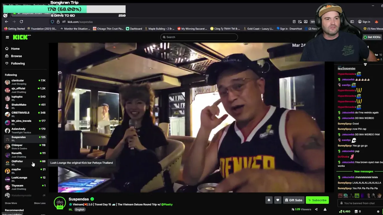Click the Gift Subs button
Screen dimensions: 383x215
click(294, 200)
